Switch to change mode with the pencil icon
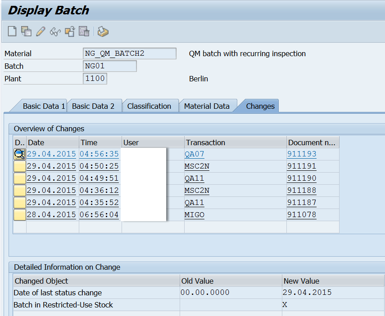Image resolution: width=385 pixels, height=316 pixels. coord(41,31)
